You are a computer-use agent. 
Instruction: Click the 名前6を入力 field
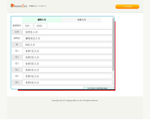click(67, 83)
